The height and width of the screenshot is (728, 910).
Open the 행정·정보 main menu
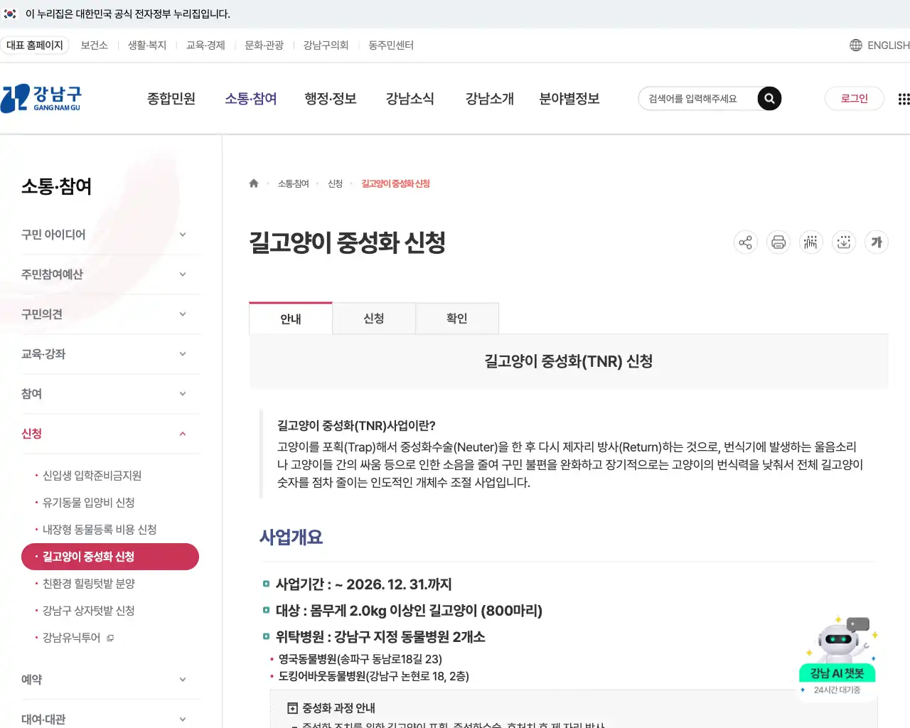pos(331,99)
